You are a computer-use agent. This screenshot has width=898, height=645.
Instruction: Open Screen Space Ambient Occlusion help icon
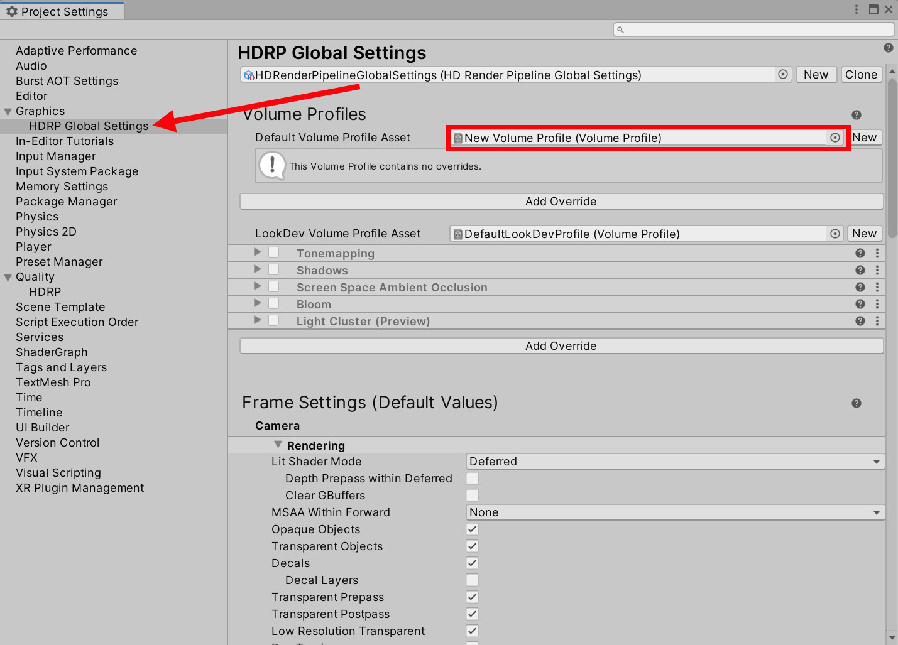[860, 287]
